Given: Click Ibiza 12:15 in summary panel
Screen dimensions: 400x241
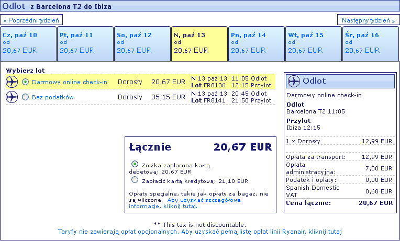Looking at the screenshot, I should tap(303, 128).
